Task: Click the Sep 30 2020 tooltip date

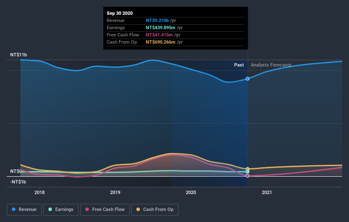Action: tap(119, 13)
